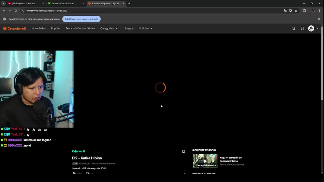Click the SIGUIENTE EPISODIO heading
324x182 pixels.
pyautogui.click(x=204, y=150)
